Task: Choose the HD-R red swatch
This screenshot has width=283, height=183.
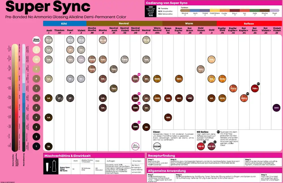Action: click(201, 147)
